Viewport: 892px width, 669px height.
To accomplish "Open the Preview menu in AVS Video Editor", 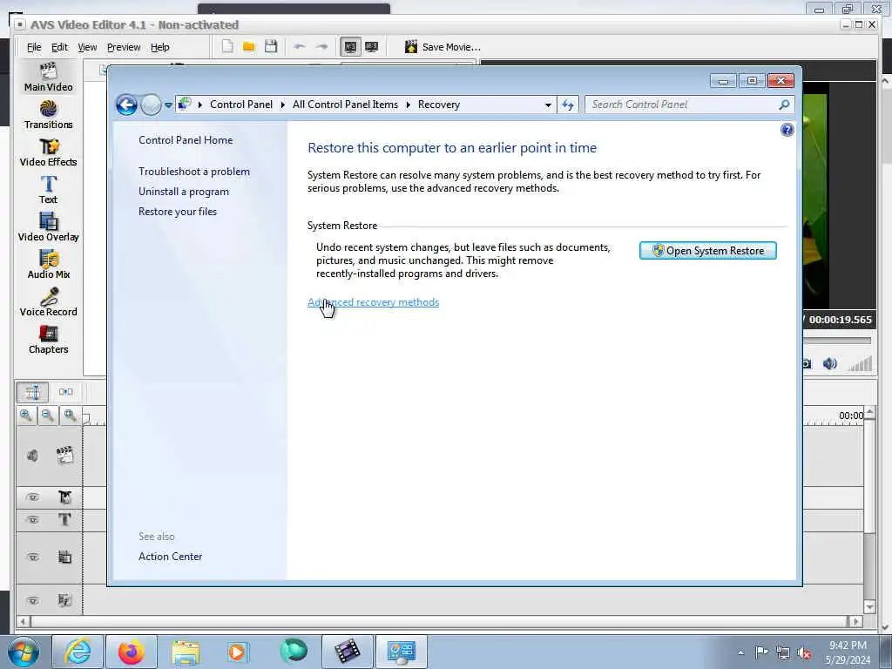I will pyautogui.click(x=124, y=47).
